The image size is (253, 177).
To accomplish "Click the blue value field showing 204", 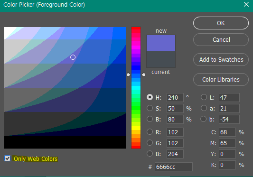I will (175, 154).
